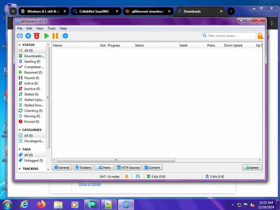Viewport: 280px width, 210px height.
Task: Click download speed status in status bar
Action: coord(156,177)
